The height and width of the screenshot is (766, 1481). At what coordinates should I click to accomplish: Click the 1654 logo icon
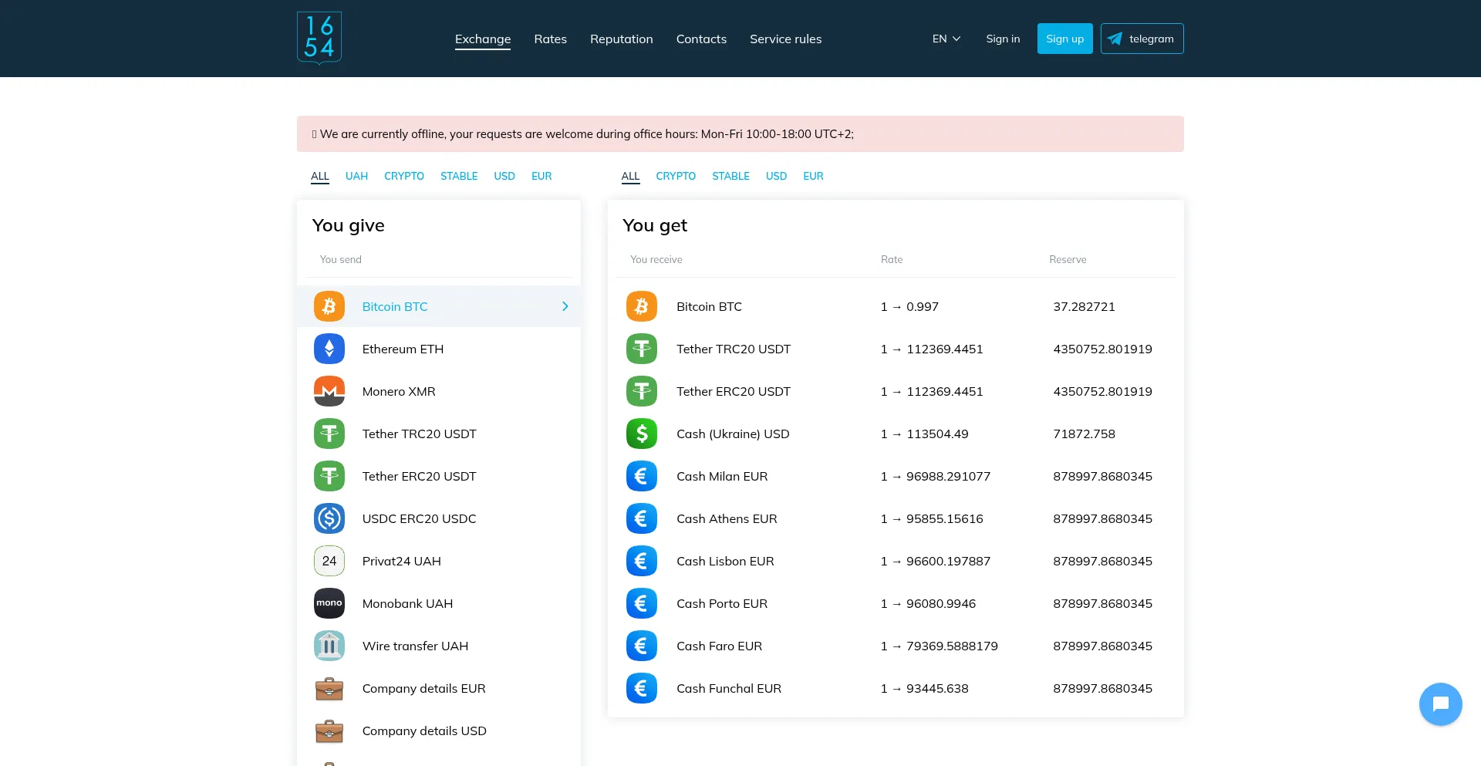[x=319, y=38]
